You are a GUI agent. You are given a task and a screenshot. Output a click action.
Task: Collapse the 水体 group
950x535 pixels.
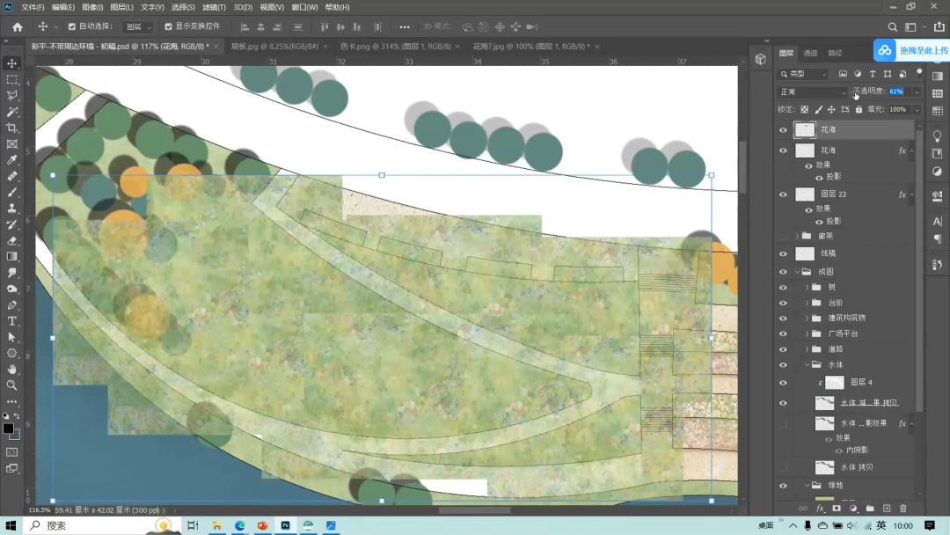click(x=807, y=365)
